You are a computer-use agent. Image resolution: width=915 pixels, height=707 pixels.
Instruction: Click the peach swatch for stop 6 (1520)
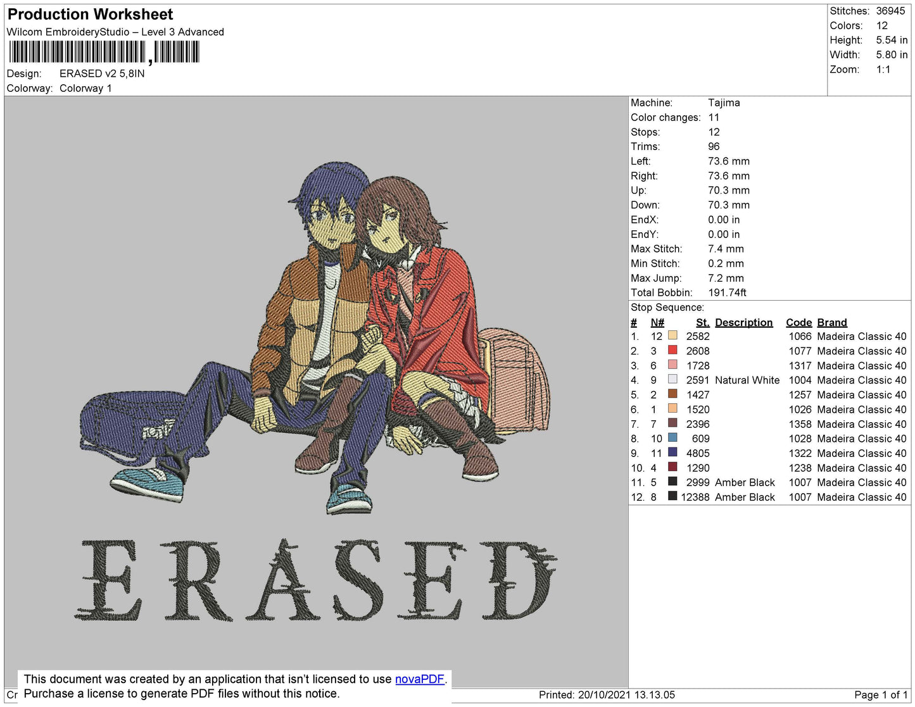[x=672, y=408]
